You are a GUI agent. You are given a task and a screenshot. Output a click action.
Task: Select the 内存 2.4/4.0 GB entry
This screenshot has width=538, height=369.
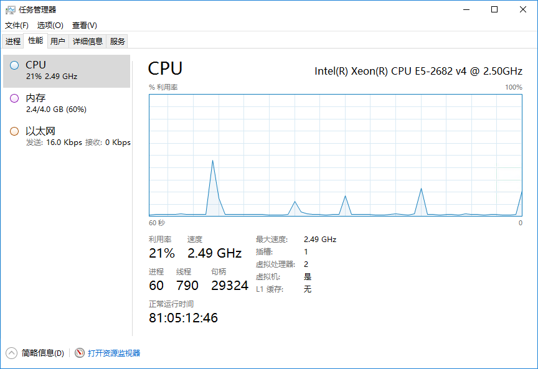[x=67, y=104]
